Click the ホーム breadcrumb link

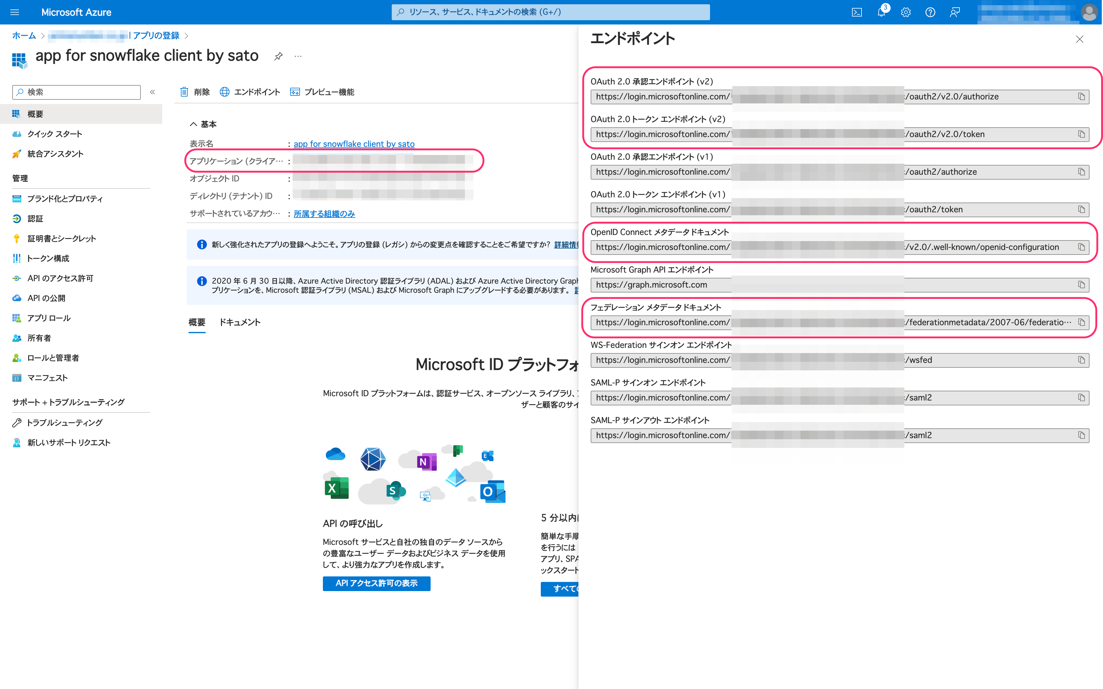pos(24,35)
